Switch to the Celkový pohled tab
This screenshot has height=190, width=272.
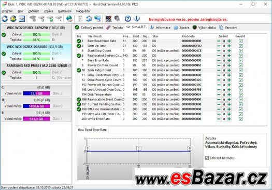pyautogui.click(x=89, y=28)
